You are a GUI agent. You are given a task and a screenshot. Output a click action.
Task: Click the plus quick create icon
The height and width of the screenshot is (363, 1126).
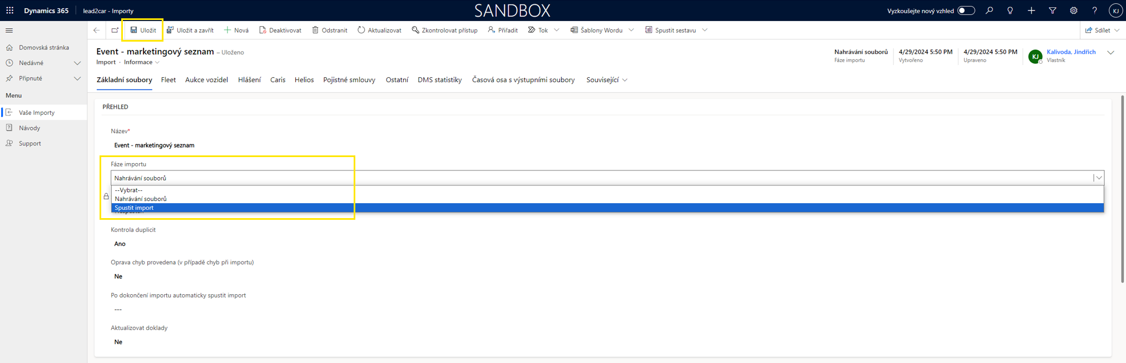[x=1031, y=11]
